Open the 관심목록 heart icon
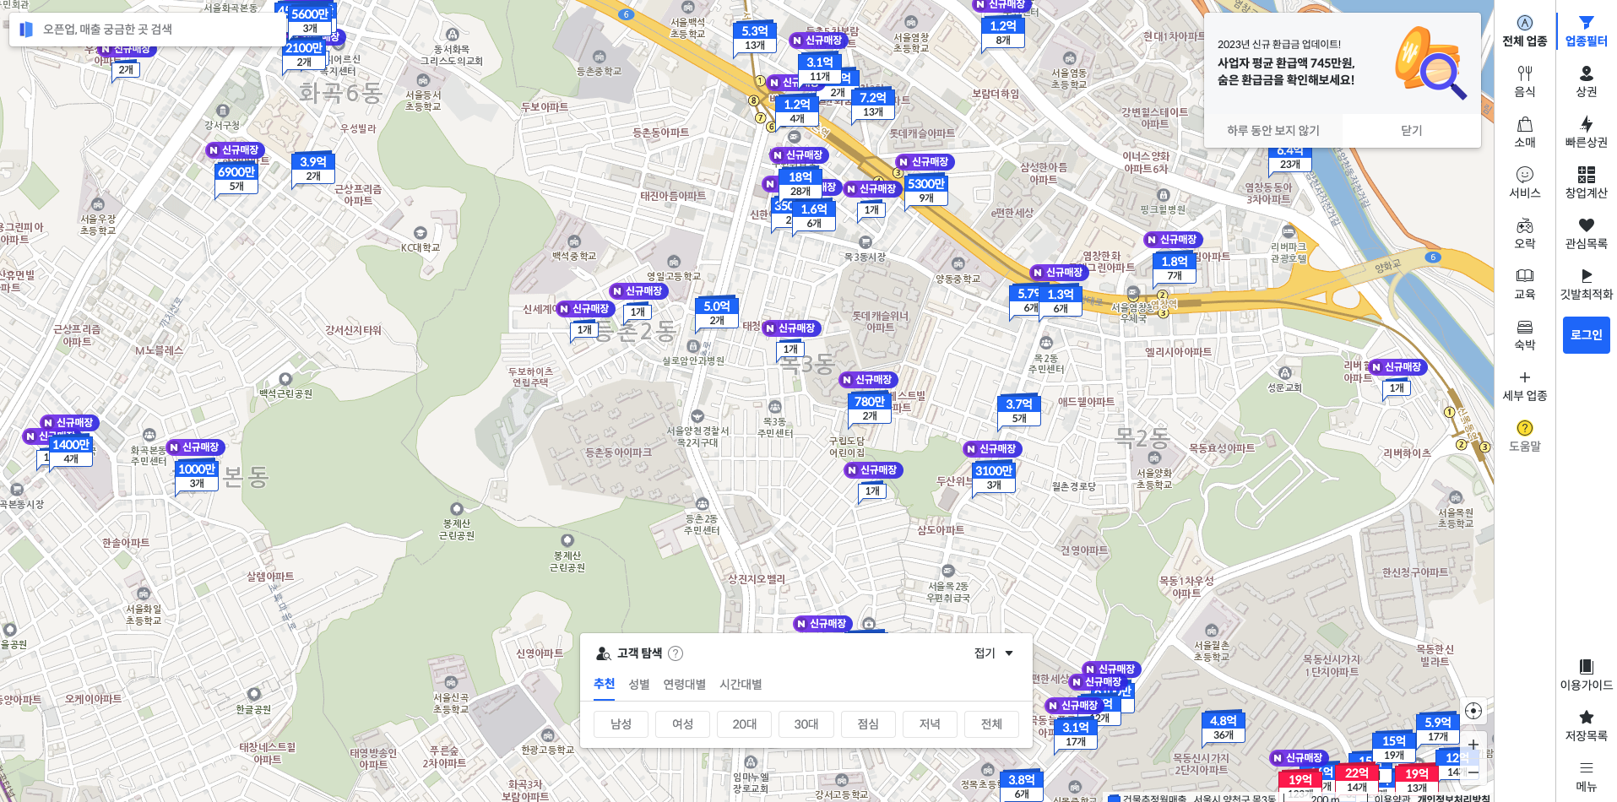The height and width of the screenshot is (802, 1617). tap(1586, 225)
